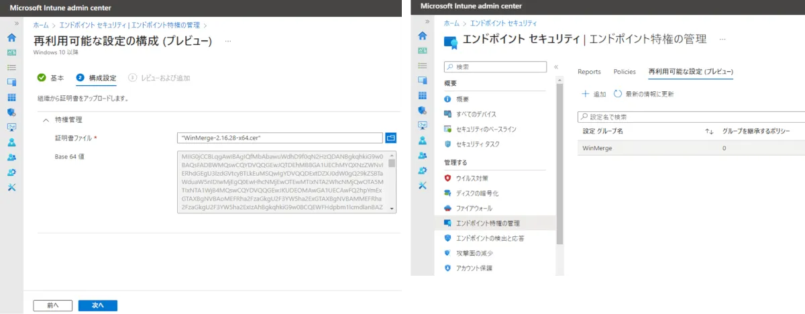Expand the right window sidebar with » chevron
805x314 pixels.
click(427, 21)
